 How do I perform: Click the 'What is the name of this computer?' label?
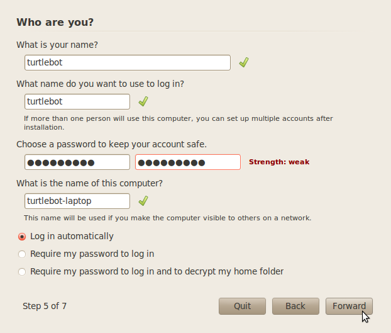coord(89,183)
